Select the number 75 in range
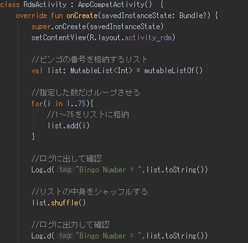 tap(82, 104)
